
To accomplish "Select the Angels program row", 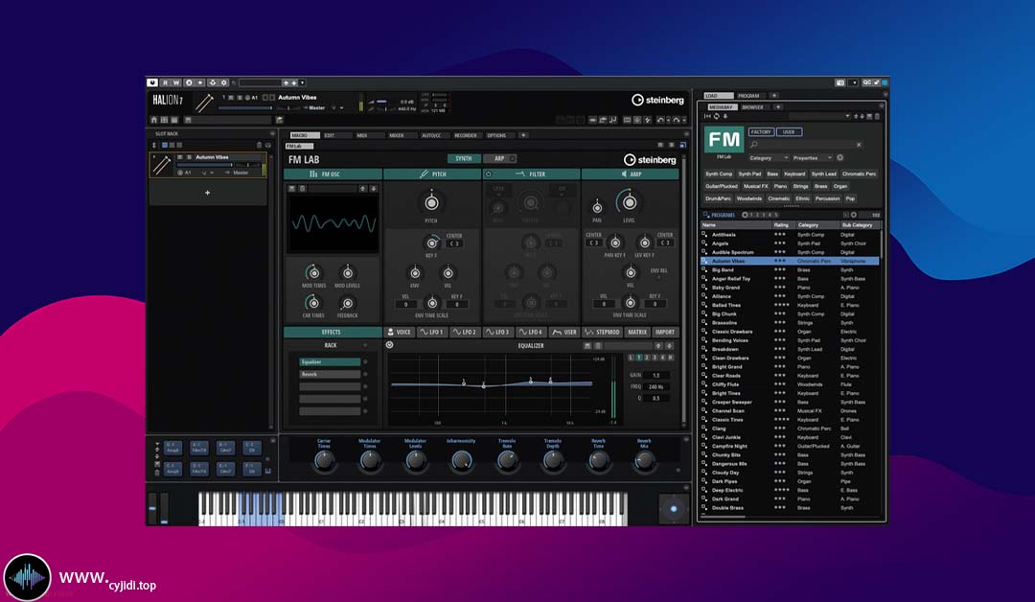I will (x=790, y=243).
